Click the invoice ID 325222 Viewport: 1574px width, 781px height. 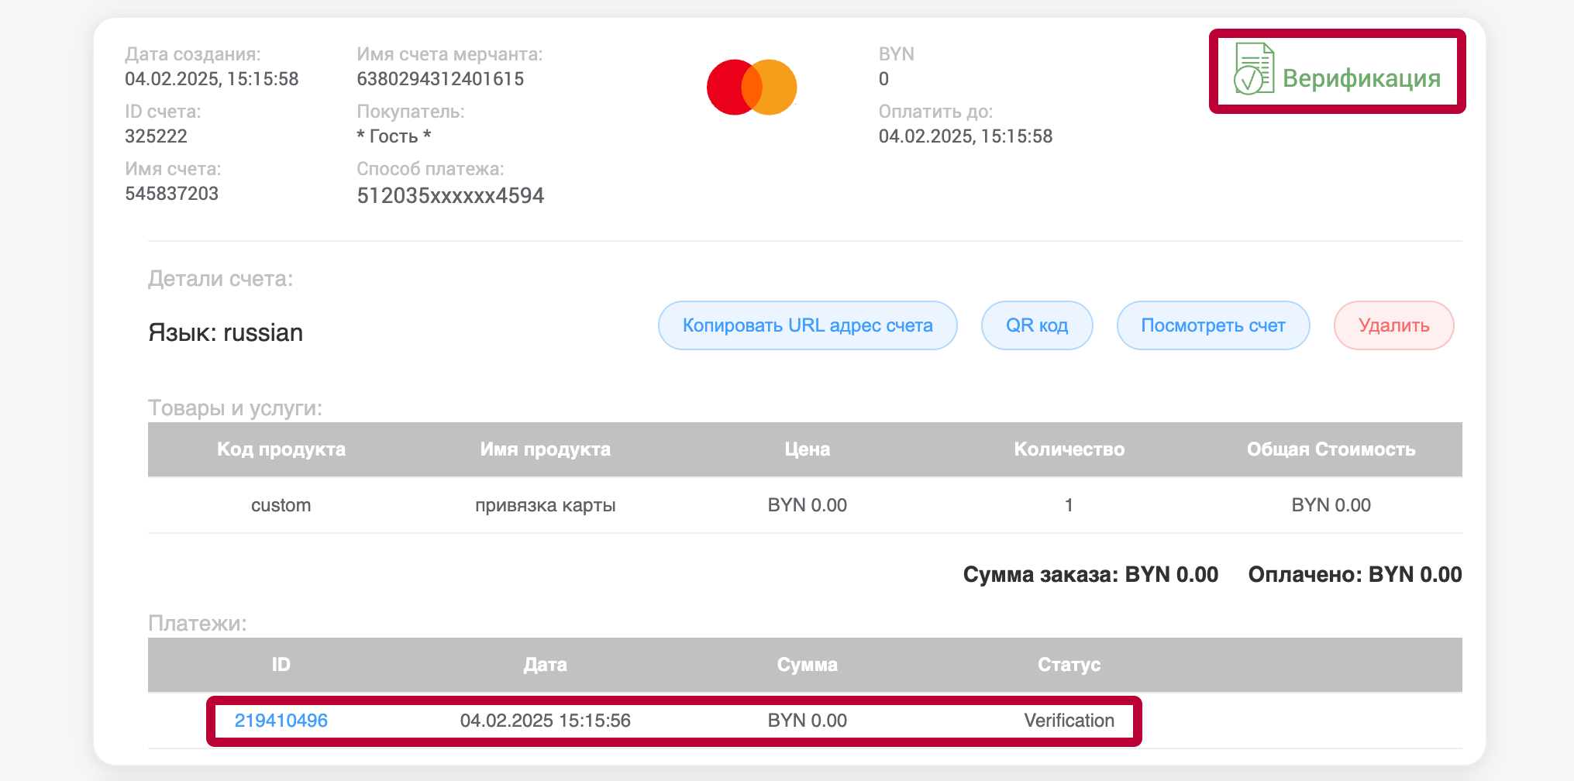(156, 136)
